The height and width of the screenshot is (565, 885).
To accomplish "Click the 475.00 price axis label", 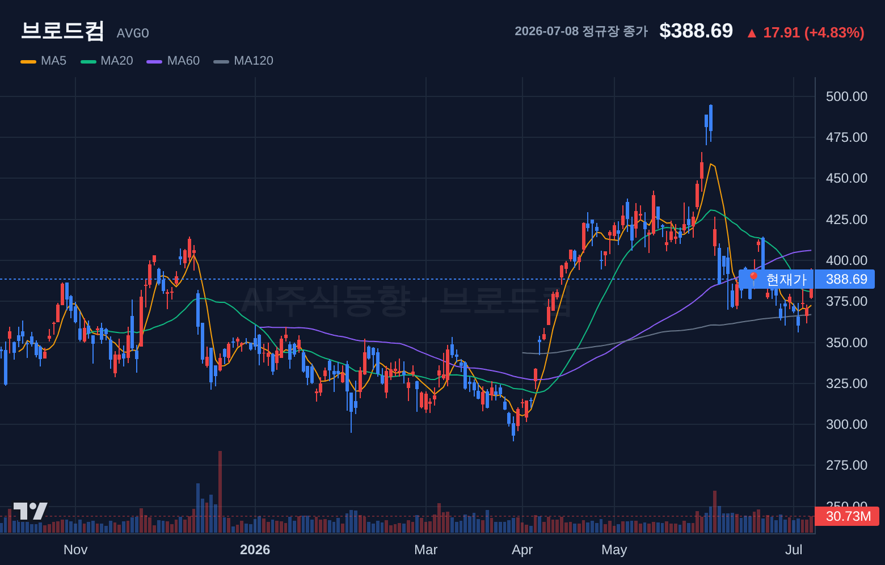I will (846, 137).
